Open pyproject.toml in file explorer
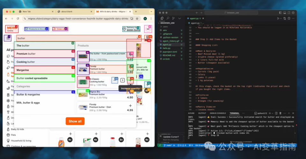The image size is (306, 159). click(170, 52)
